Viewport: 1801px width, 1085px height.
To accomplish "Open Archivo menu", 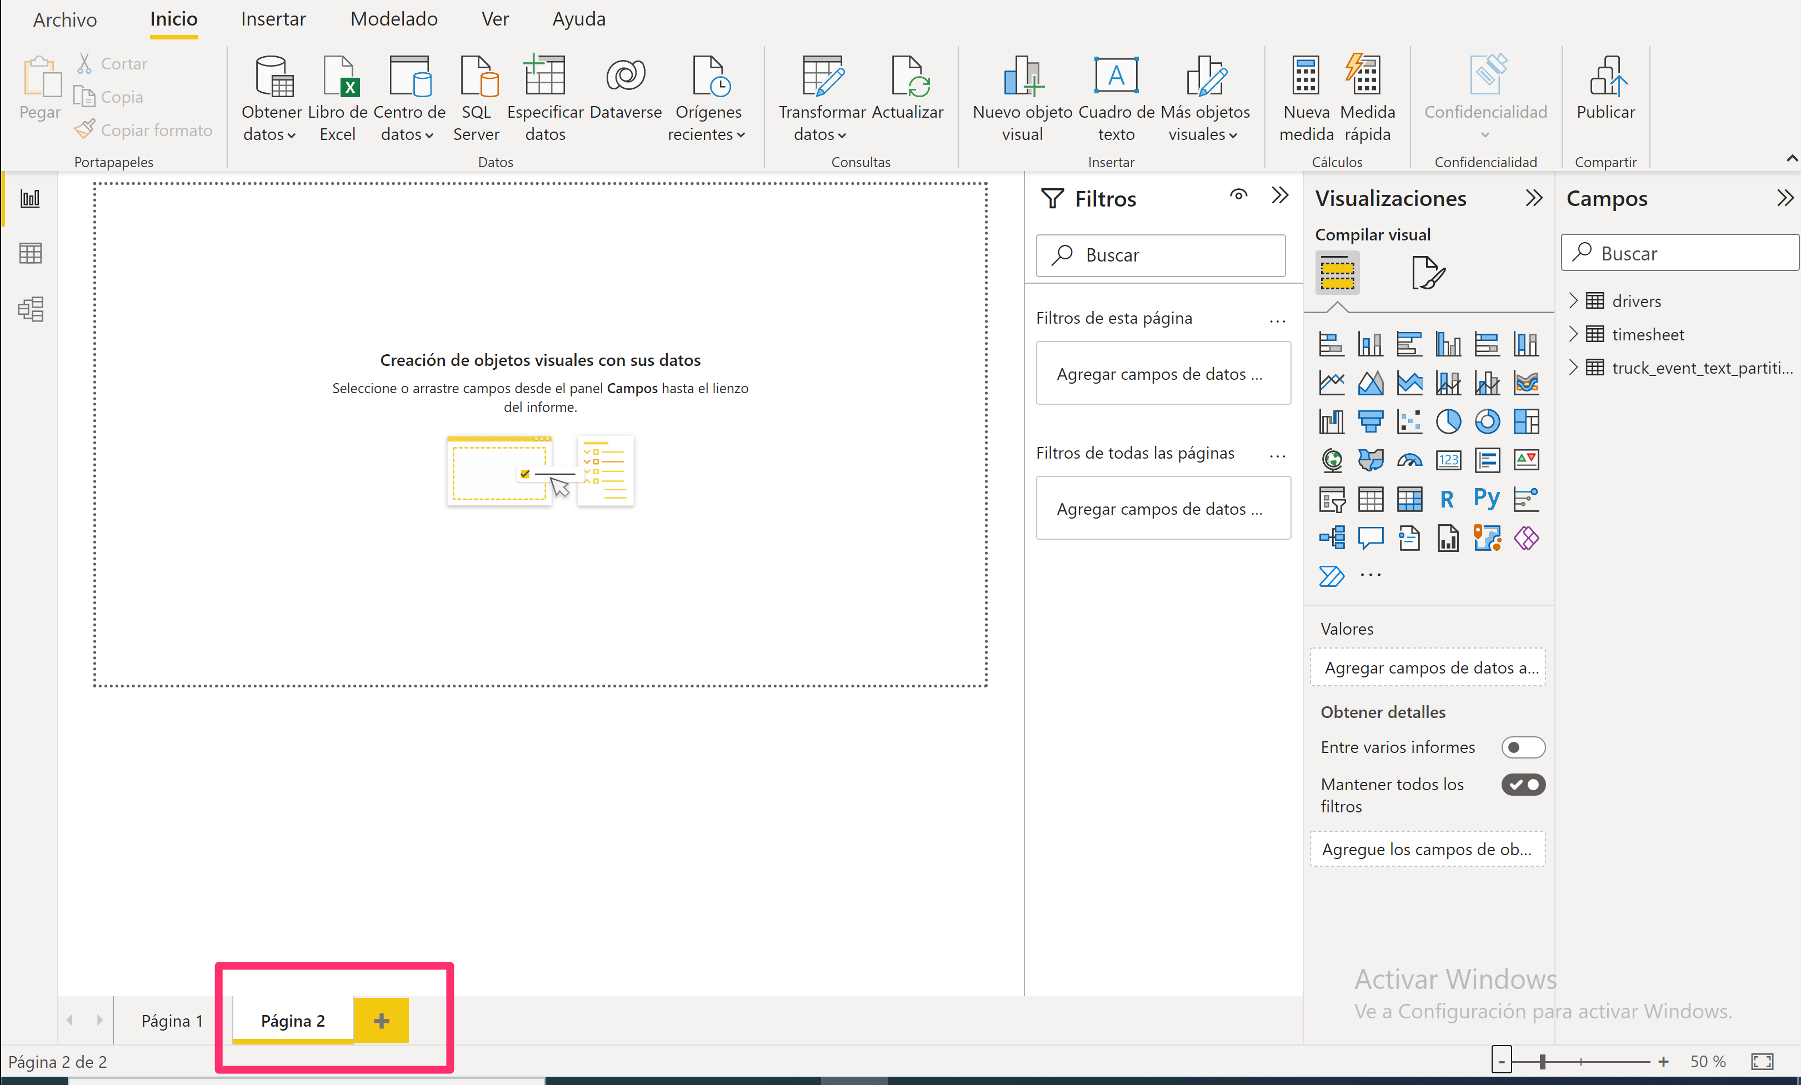I will 64,19.
